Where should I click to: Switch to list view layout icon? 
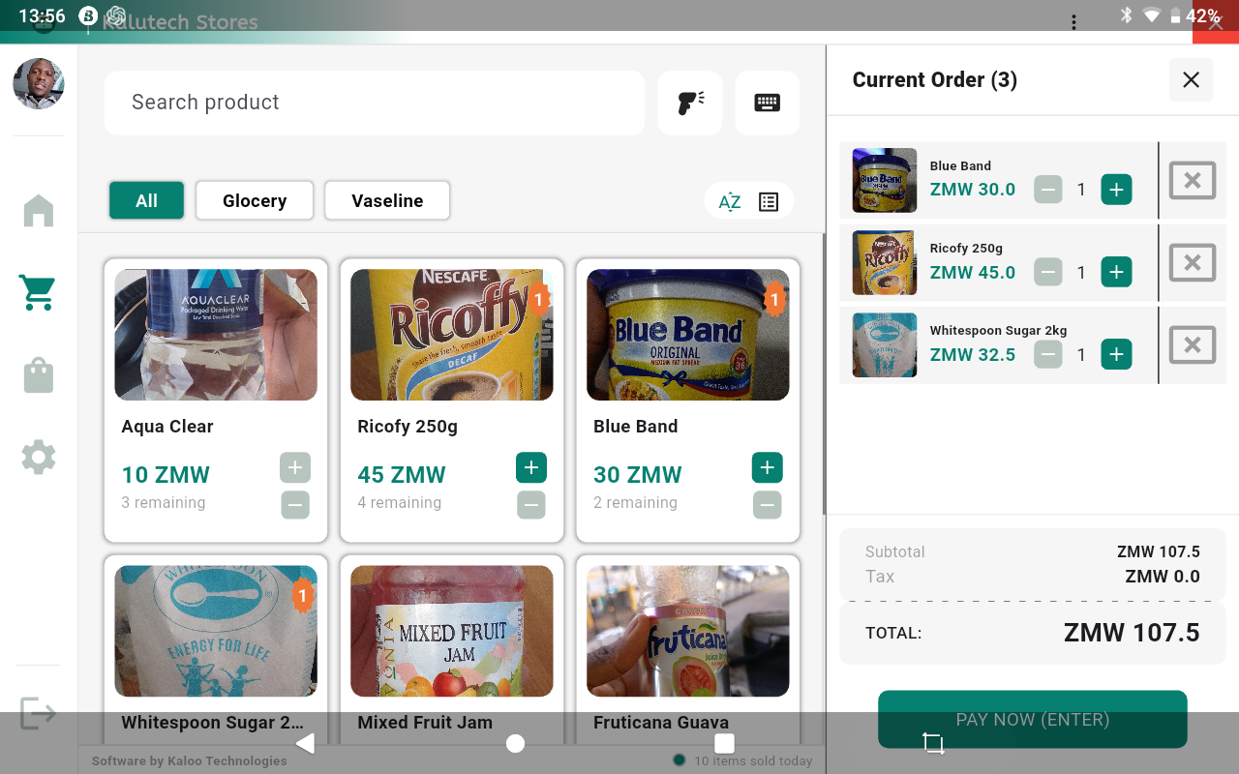click(769, 201)
